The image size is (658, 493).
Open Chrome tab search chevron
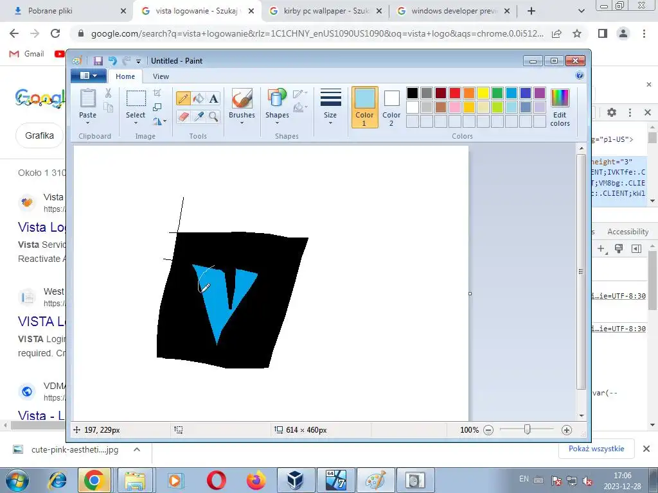pos(581,11)
